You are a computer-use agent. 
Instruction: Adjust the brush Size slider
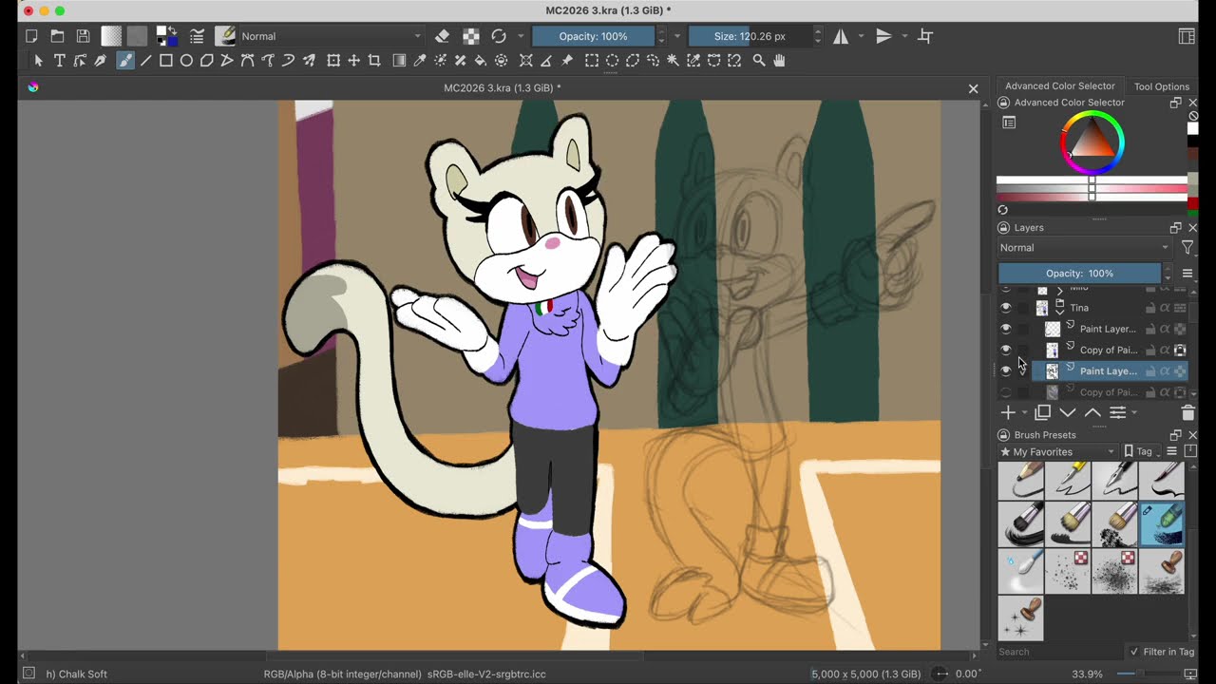[x=750, y=36]
